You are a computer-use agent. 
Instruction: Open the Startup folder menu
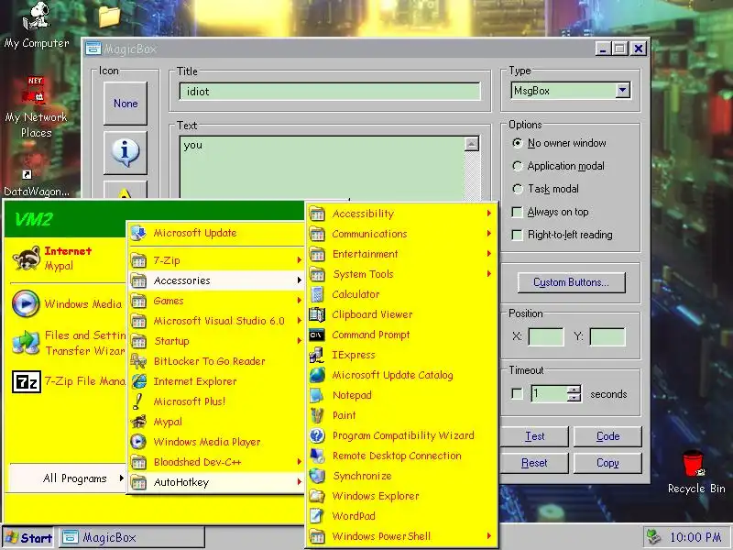click(216, 340)
